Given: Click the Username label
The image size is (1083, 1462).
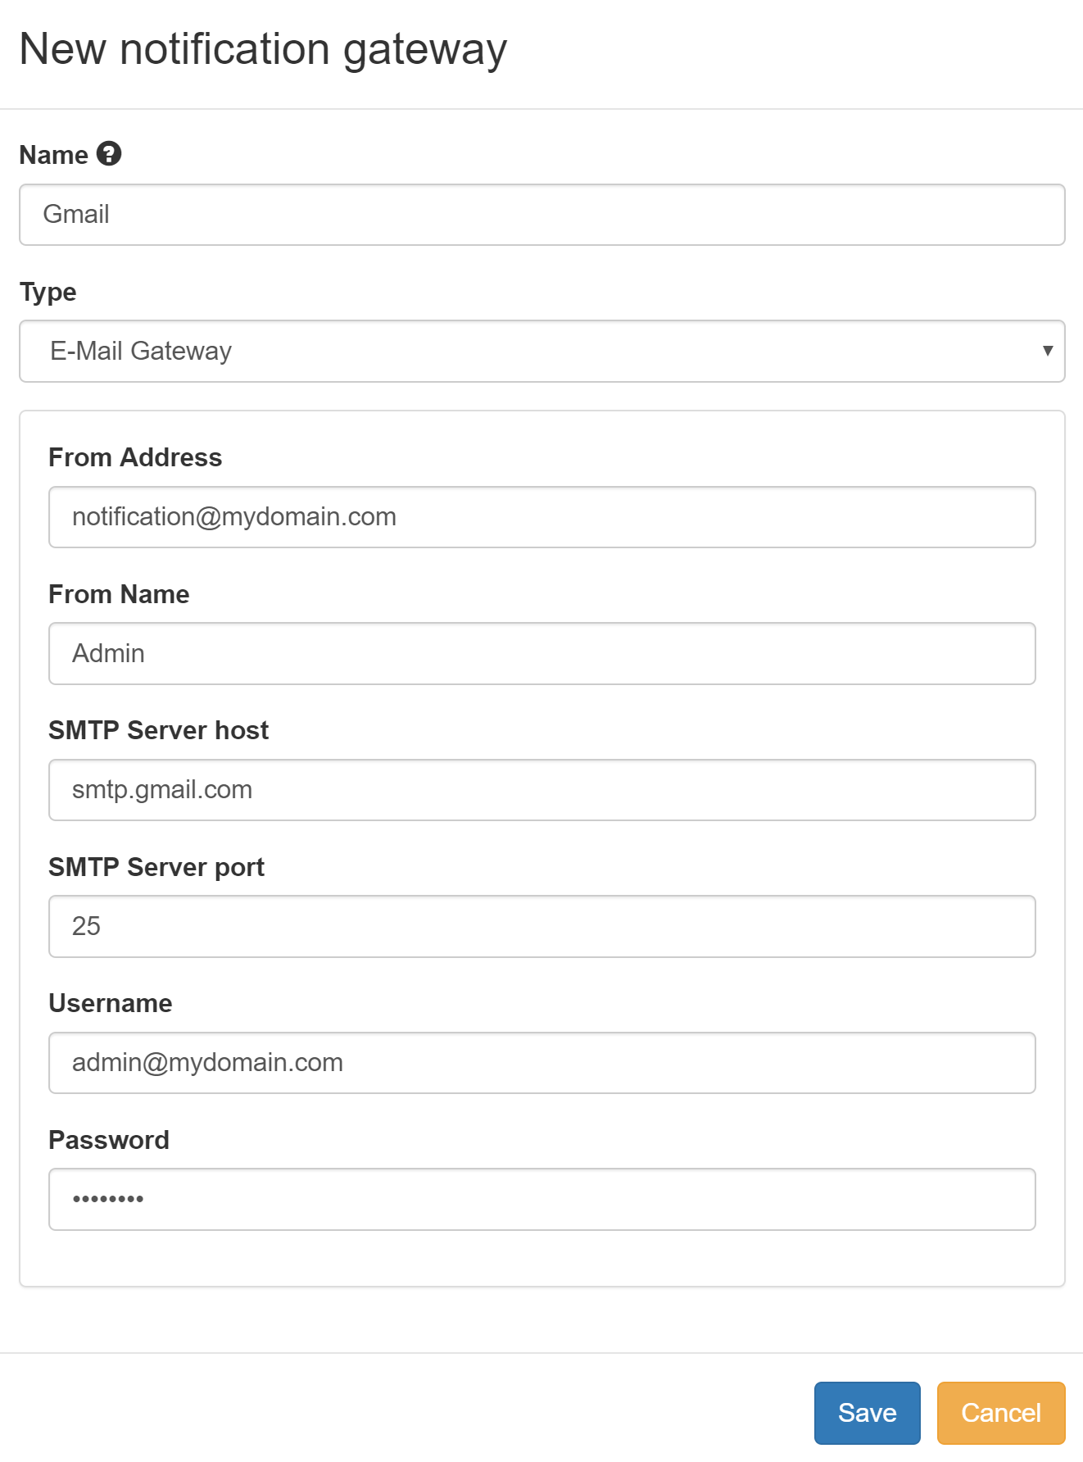Looking at the screenshot, I should [111, 1003].
